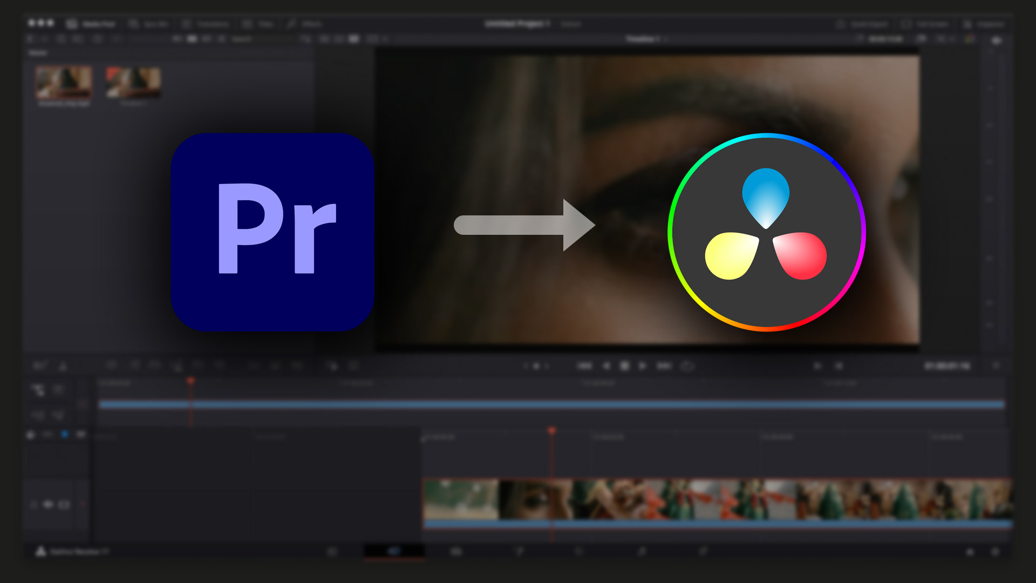The image size is (1036, 583).
Task: Click the Quick Export button
Action: click(862, 24)
